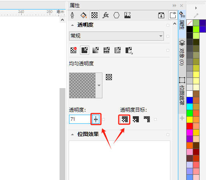The image size is (206, 180).
Task: Collapse the 位图效果 section
Action: [x=72, y=134]
